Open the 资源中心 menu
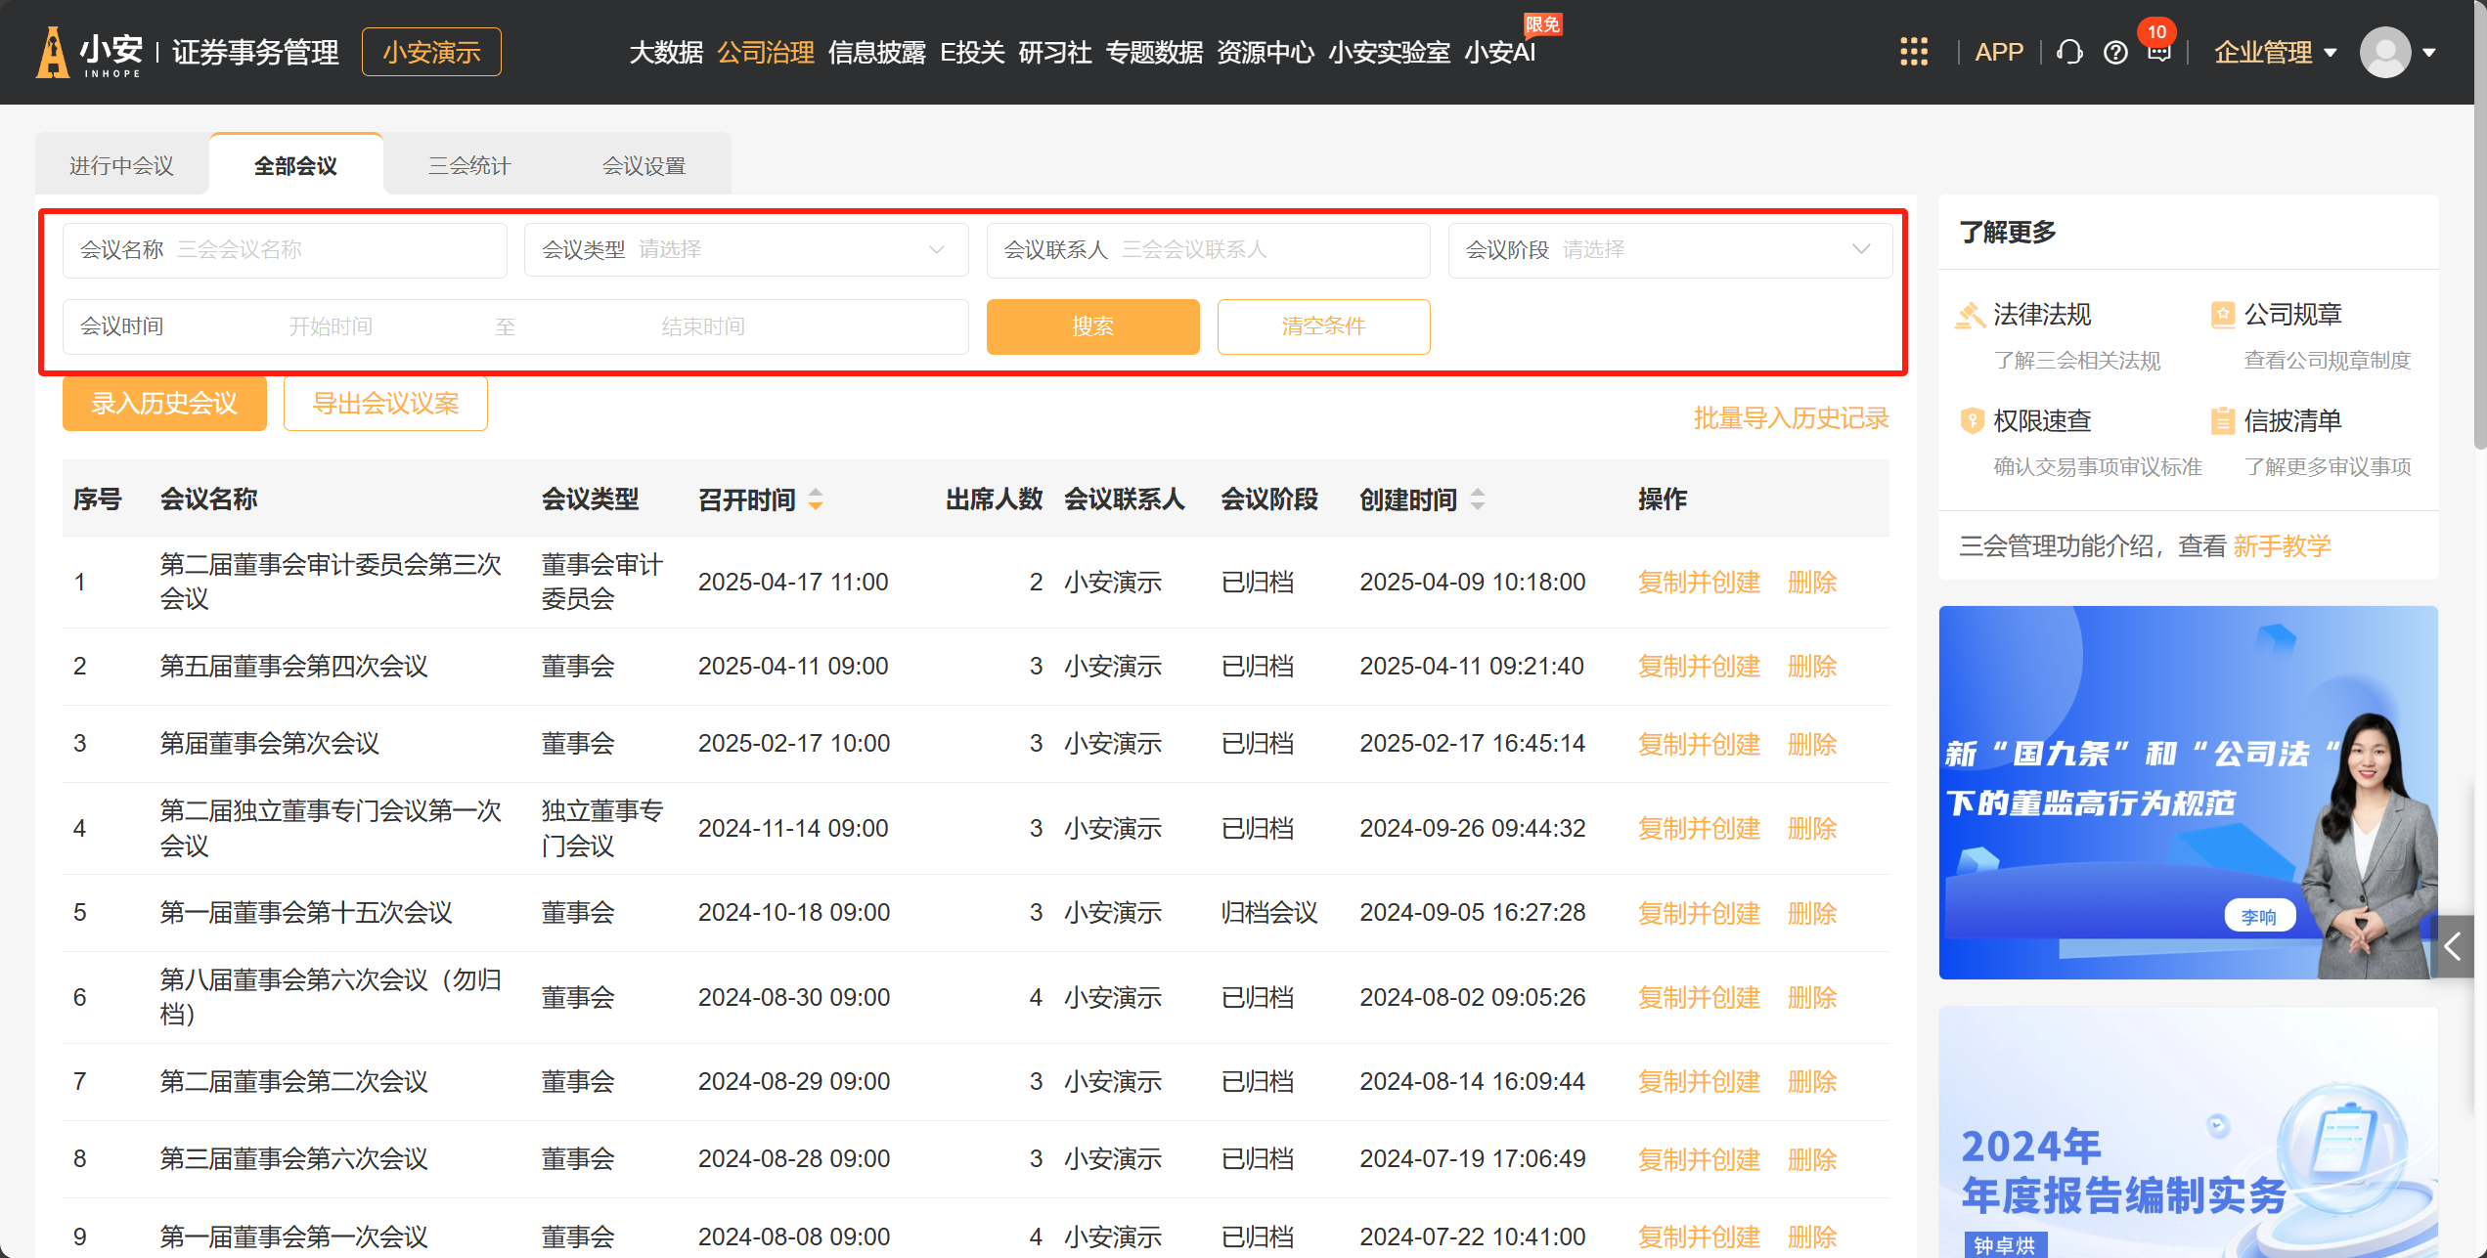Screen dimensions: 2487x1258 coord(1266,52)
